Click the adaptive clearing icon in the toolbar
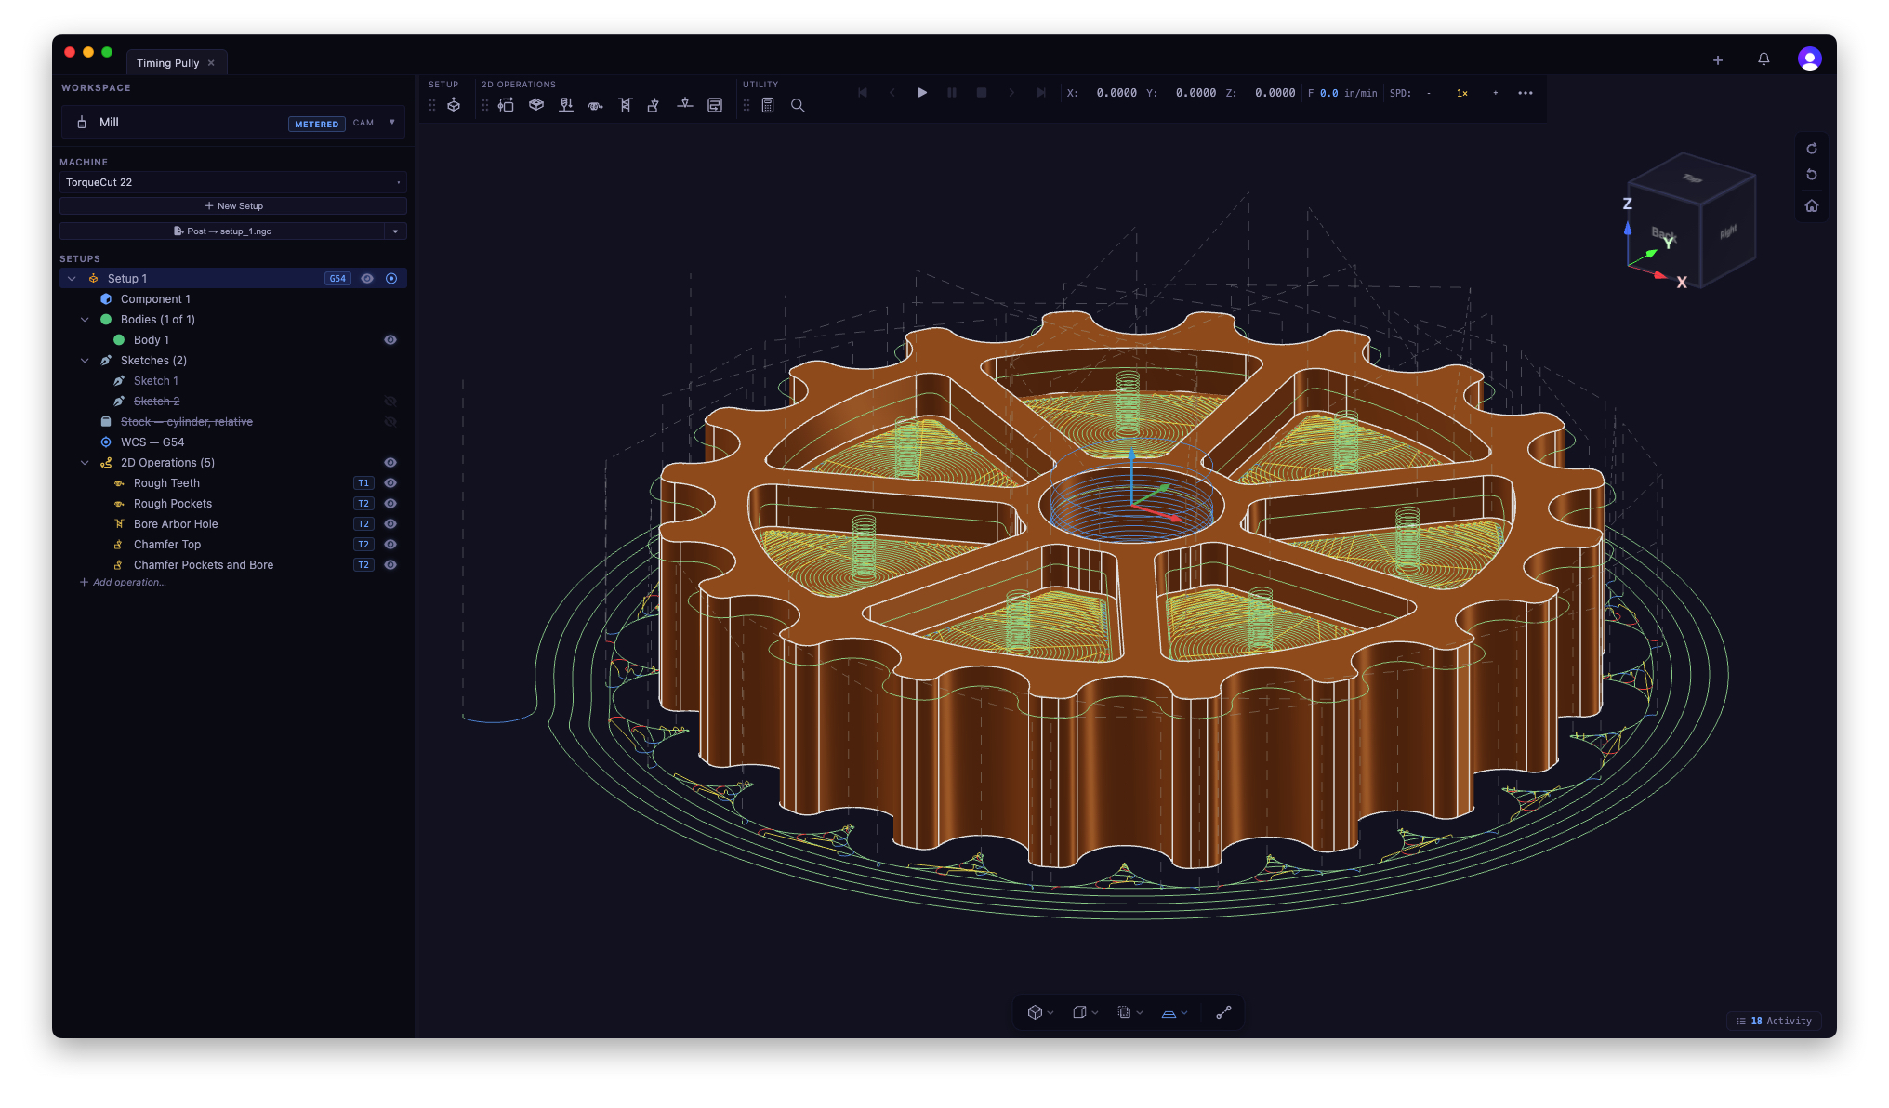Viewport: 1889px width, 1108px height. click(x=596, y=105)
